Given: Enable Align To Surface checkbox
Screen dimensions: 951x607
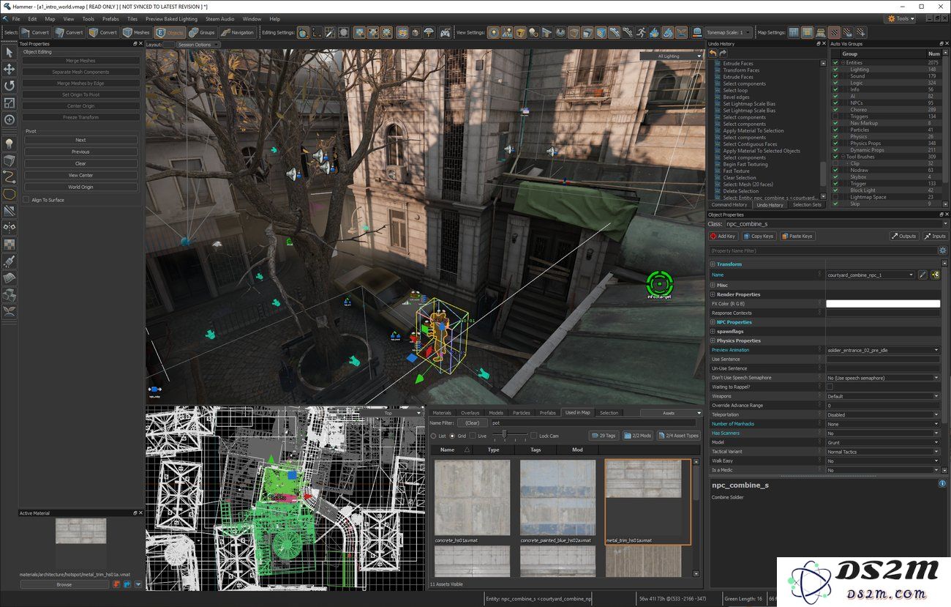Looking at the screenshot, I should [x=26, y=200].
